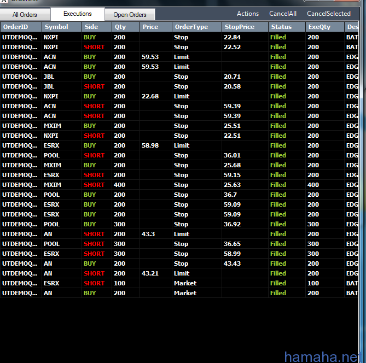Viewport: 366px width, 363px height.
Task: Select stop price 25.68 for MXIM
Action: tap(245, 165)
